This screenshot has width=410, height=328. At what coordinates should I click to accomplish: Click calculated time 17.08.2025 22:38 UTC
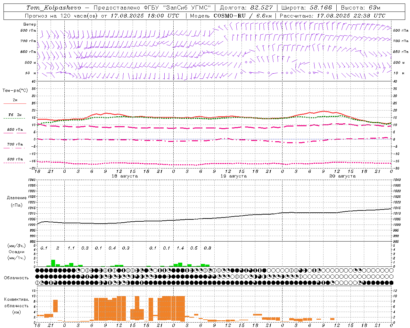tap(351, 16)
